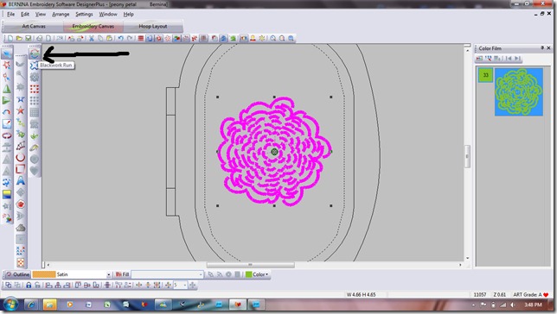Choose the Select Object arrow tool
557x314 pixels.
pyautogui.click(x=6, y=53)
